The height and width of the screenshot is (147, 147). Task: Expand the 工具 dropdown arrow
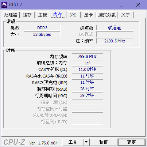pos(86,142)
